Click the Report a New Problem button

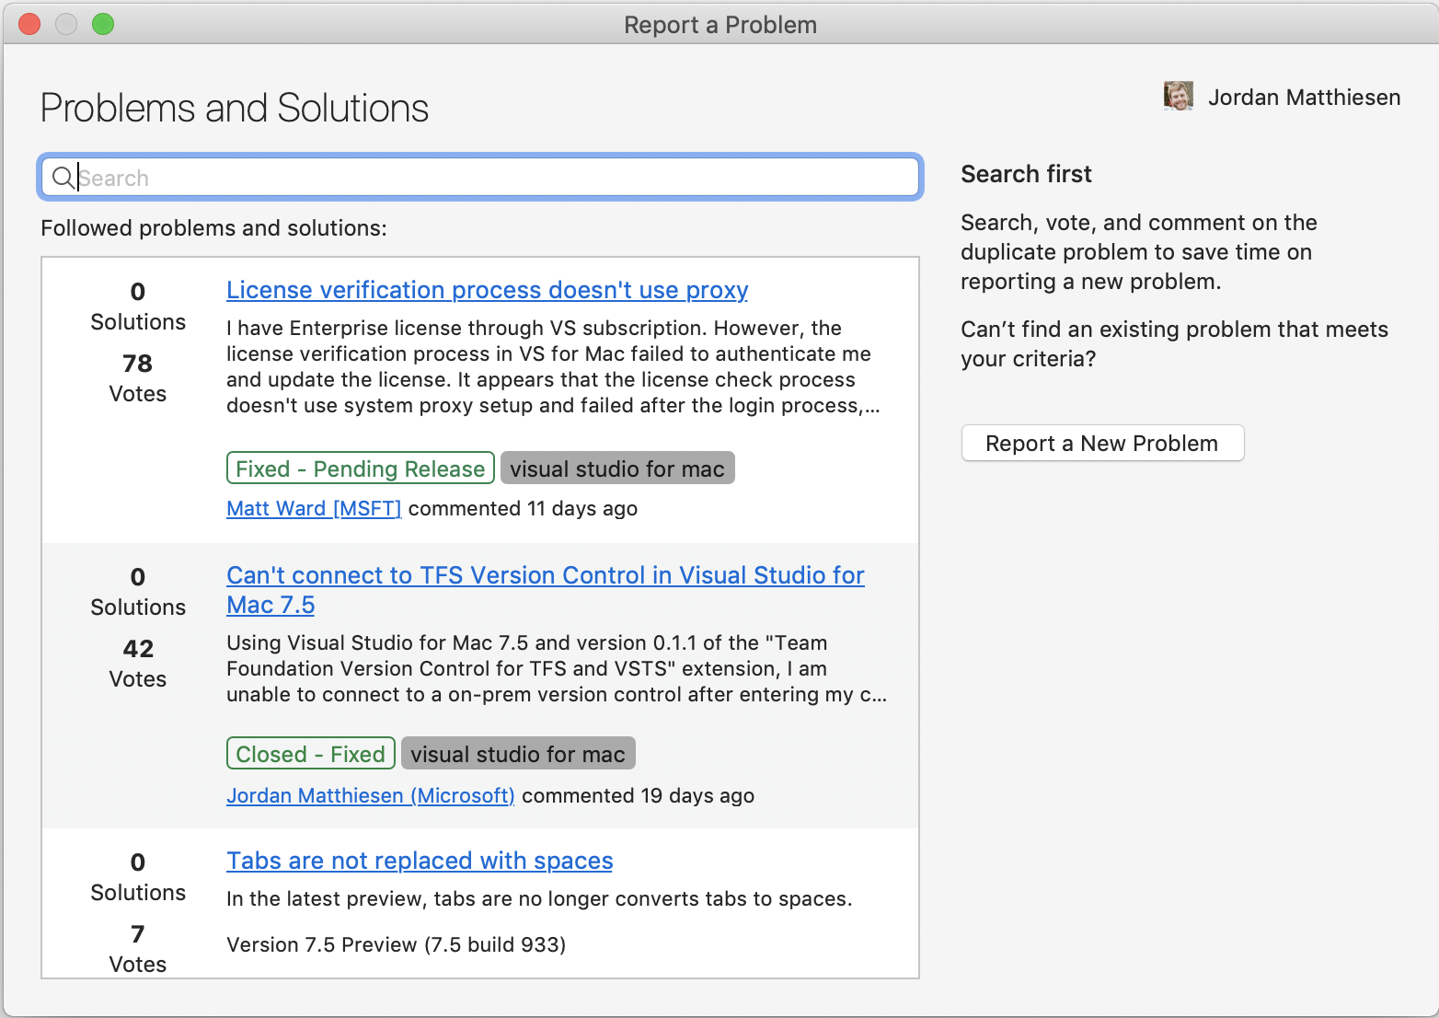tap(1102, 444)
